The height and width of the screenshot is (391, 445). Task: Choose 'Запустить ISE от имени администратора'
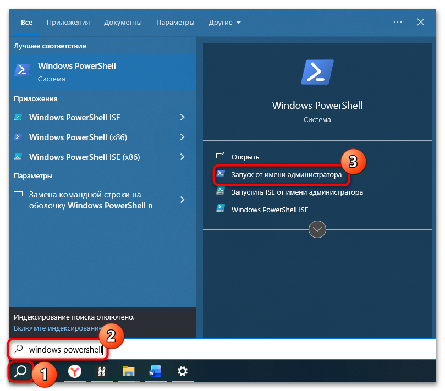(x=297, y=192)
